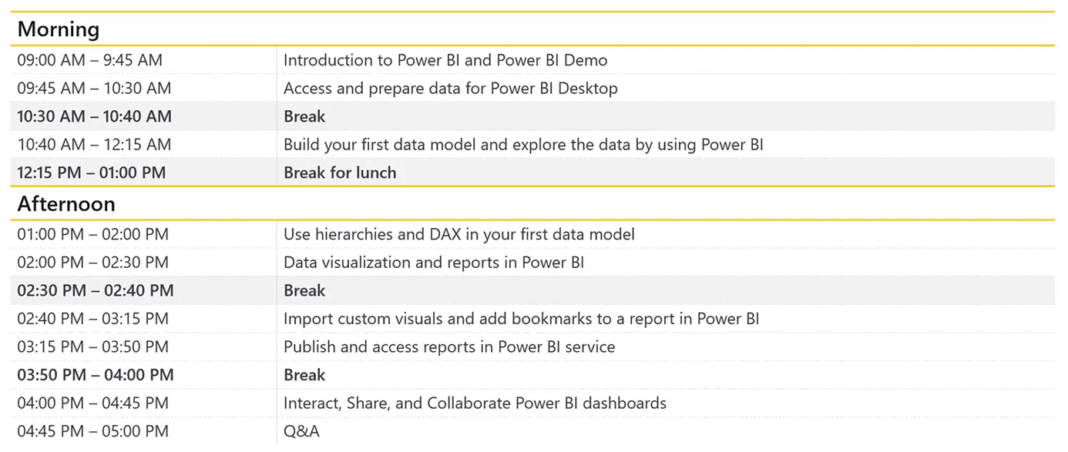
Task: Click the 04:45 PM – 05:00 PM time cell
Action: [92, 431]
